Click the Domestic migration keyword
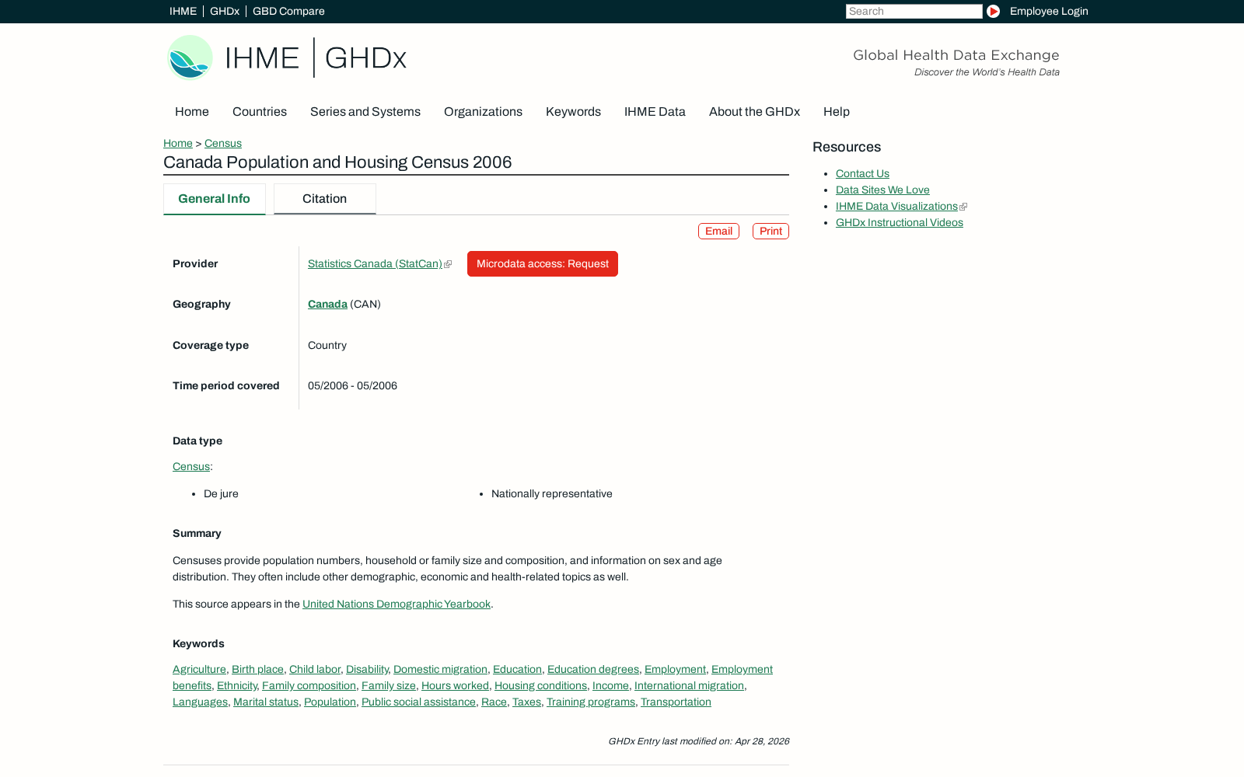The image size is (1244, 777). pos(440,669)
